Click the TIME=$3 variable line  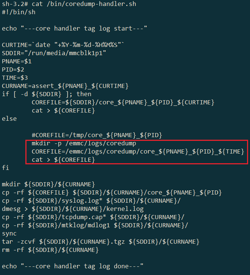[15, 78]
